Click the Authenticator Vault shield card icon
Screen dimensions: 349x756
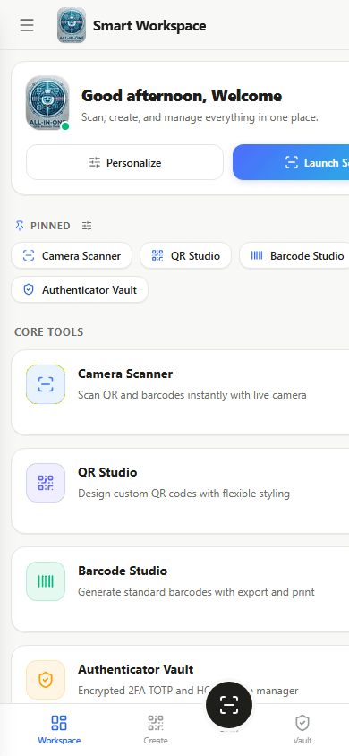coord(46,680)
